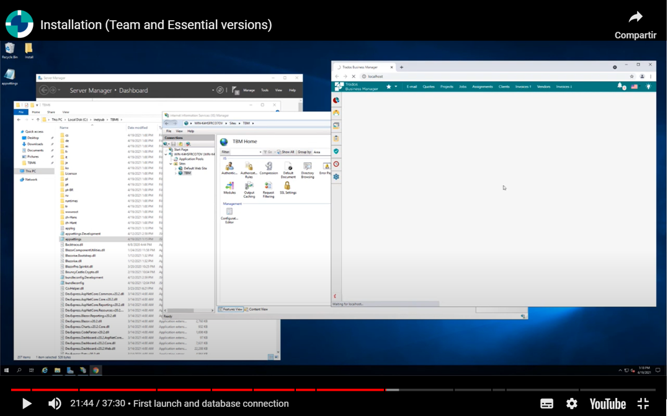Screen dimensions: 668x416
Task: Open Request Filtering feature in IIS Manager
Action: click(269, 189)
